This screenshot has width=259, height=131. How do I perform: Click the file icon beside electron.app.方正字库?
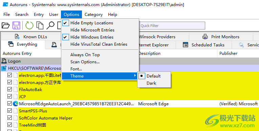click(x=16, y=82)
